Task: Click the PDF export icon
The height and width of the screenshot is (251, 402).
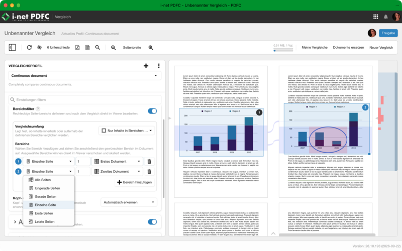Action: coord(77,47)
